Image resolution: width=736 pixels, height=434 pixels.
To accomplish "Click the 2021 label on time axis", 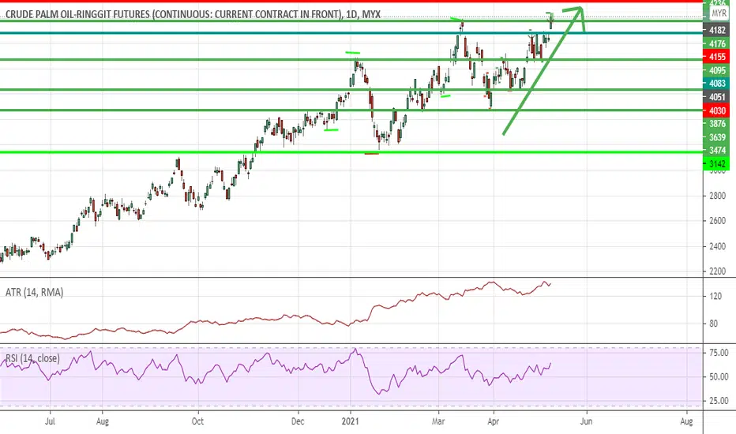I will 350,421.
